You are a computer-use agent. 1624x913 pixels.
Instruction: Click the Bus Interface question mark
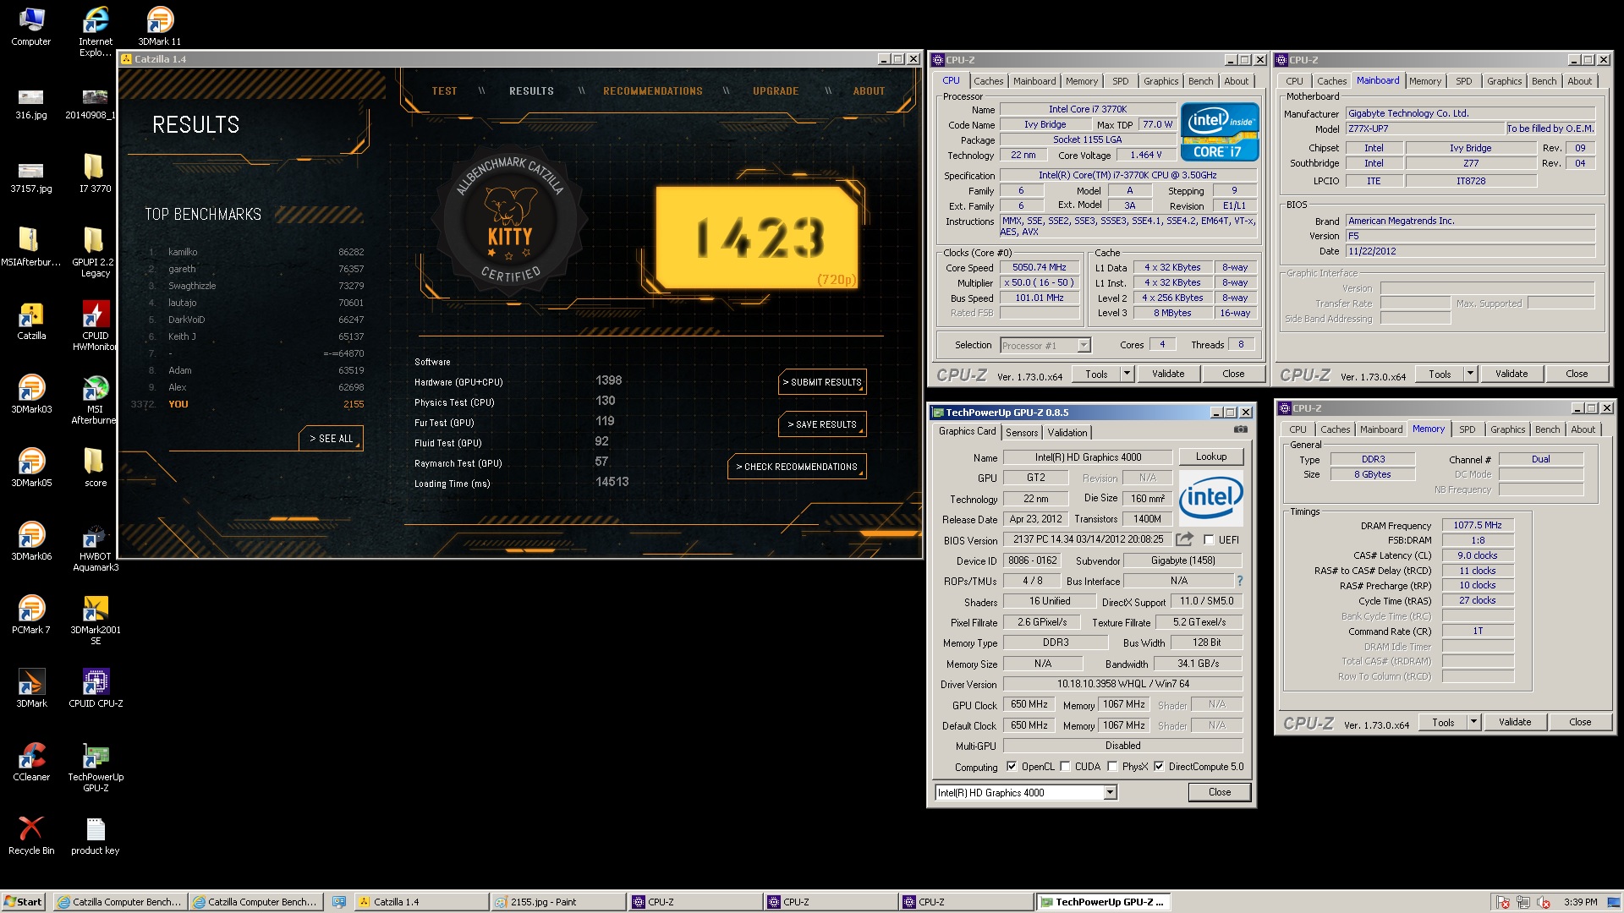pyautogui.click(x=1240, y=581)
